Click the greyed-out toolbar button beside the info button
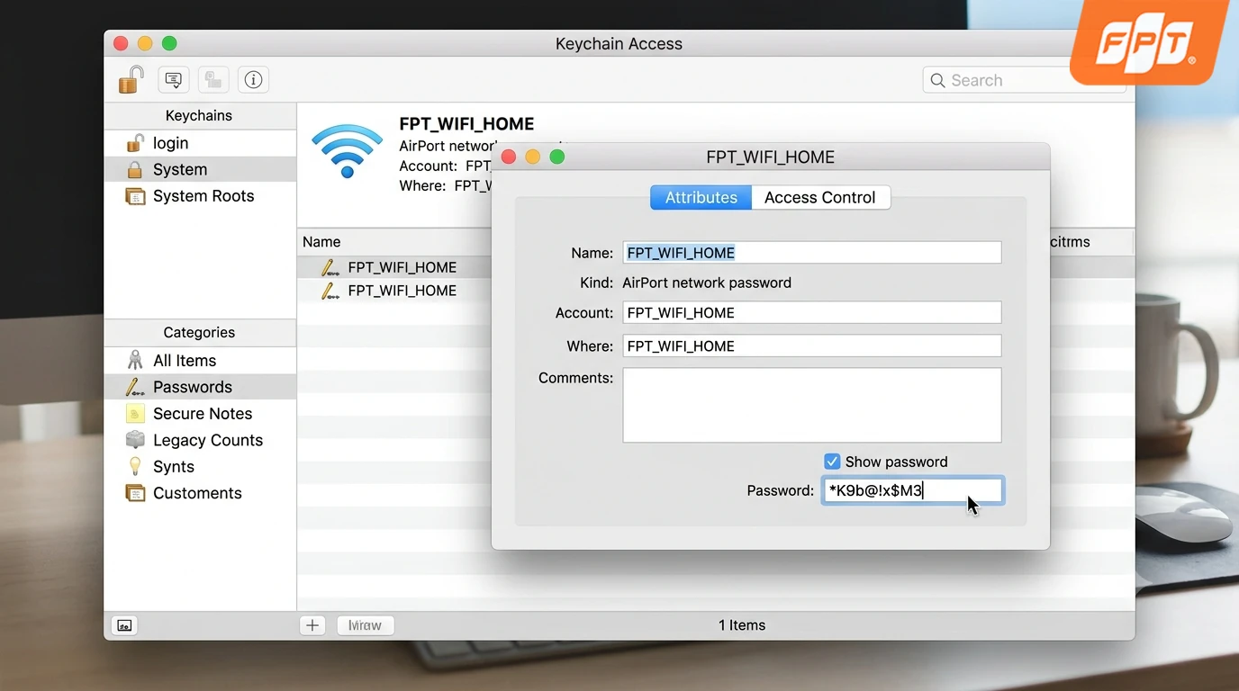Viewport: 1239px width, 691px height. (x=213, y=80)
